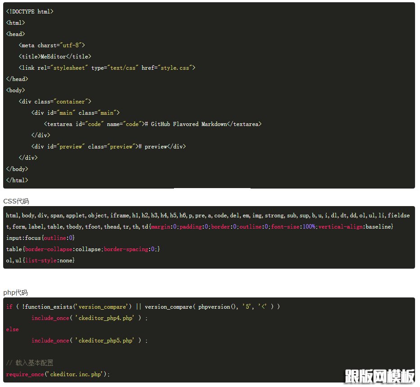Click the include_once 'ckeditor_php4.php' line
Viewport: 420px width, 387px height.
[90, 318]
